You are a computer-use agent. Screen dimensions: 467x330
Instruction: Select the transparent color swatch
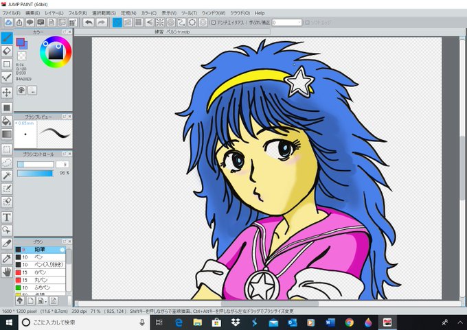(21, 56)
